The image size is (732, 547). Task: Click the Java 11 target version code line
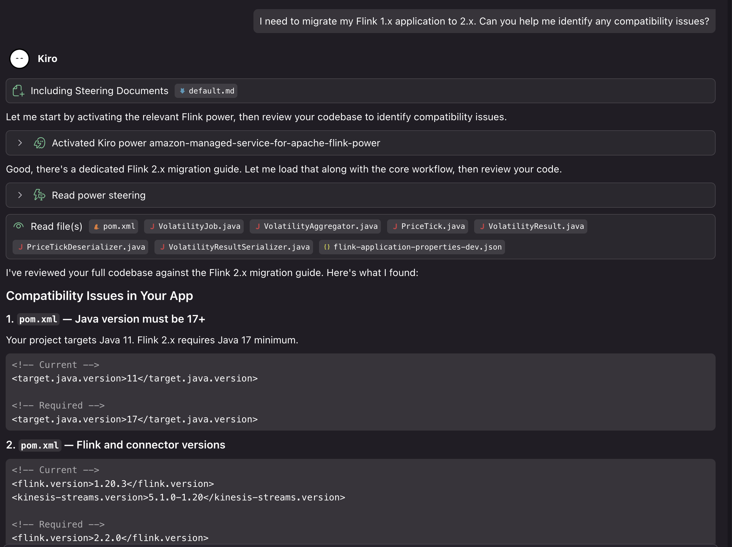[x=135, y=379]
